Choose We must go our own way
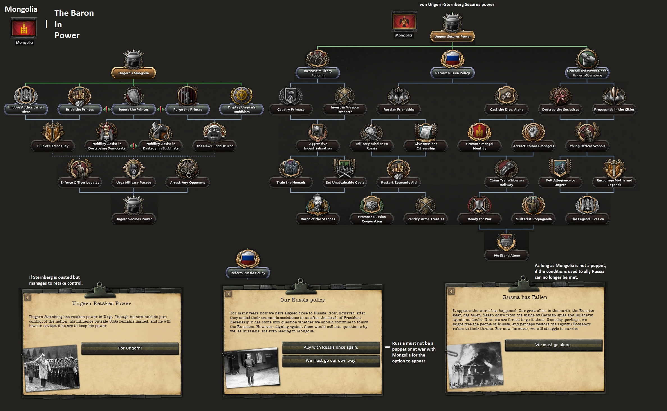The image size is (667, 411). (x=331, y=360)
